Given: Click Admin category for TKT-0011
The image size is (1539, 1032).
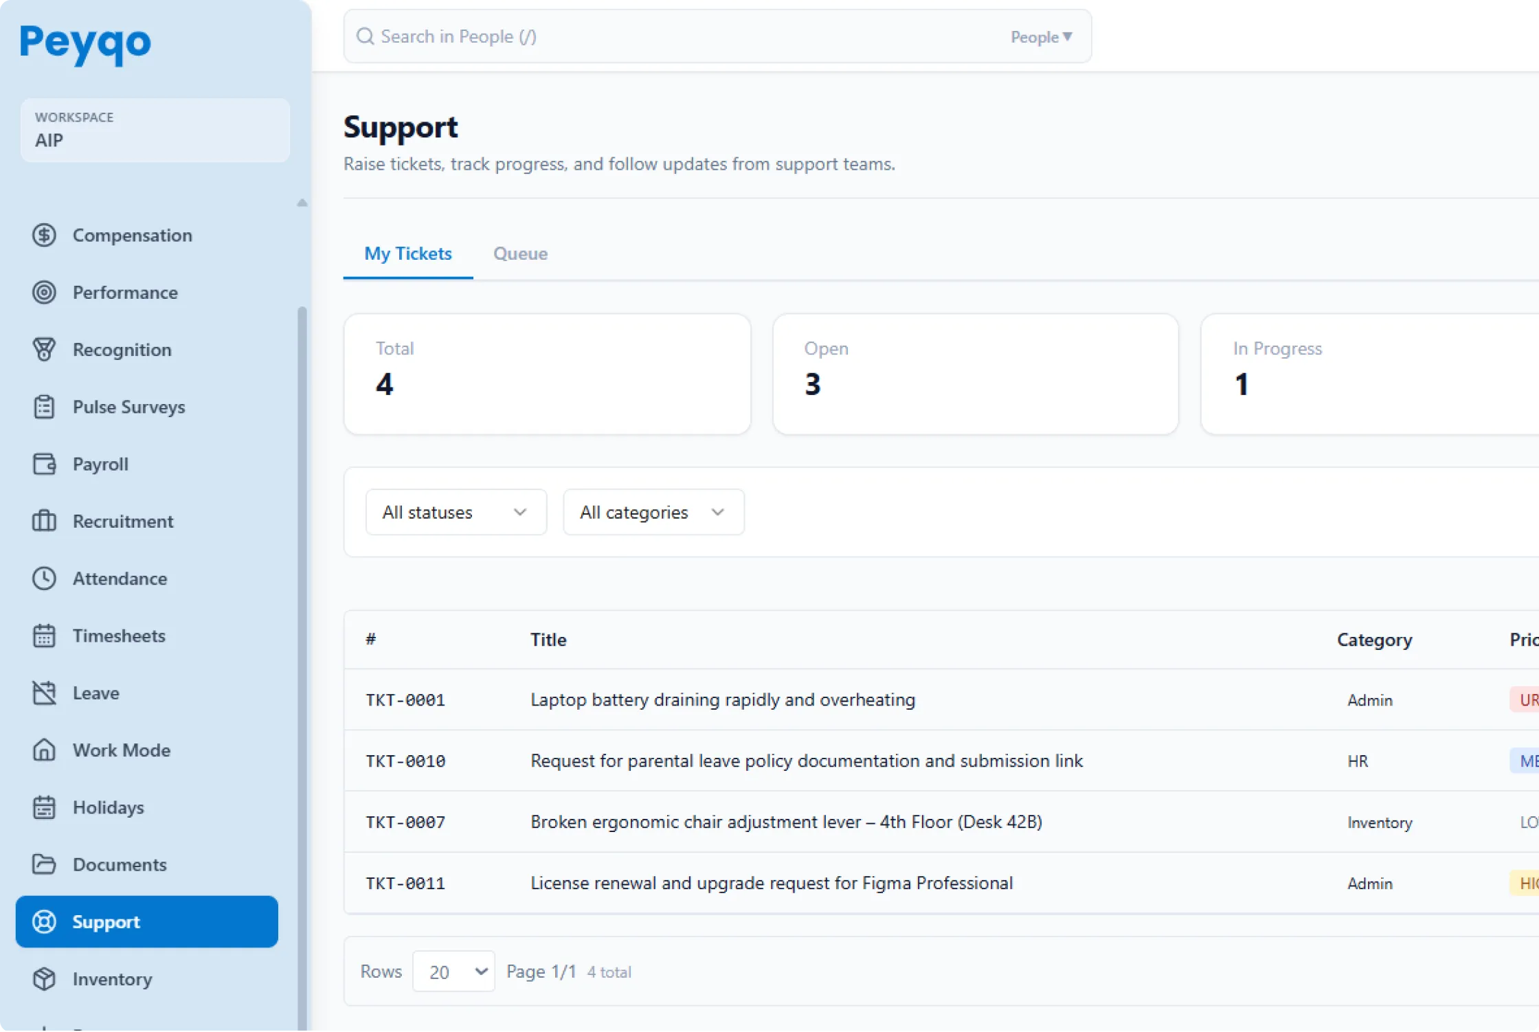Looking at the screenshot, I should click(1370, 883).
